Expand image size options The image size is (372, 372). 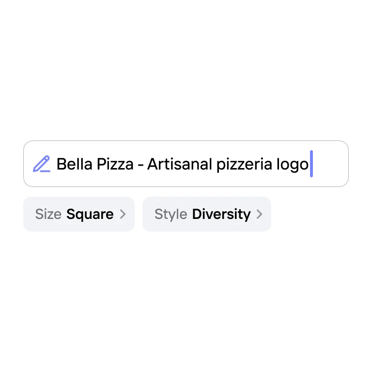(79, 214)
